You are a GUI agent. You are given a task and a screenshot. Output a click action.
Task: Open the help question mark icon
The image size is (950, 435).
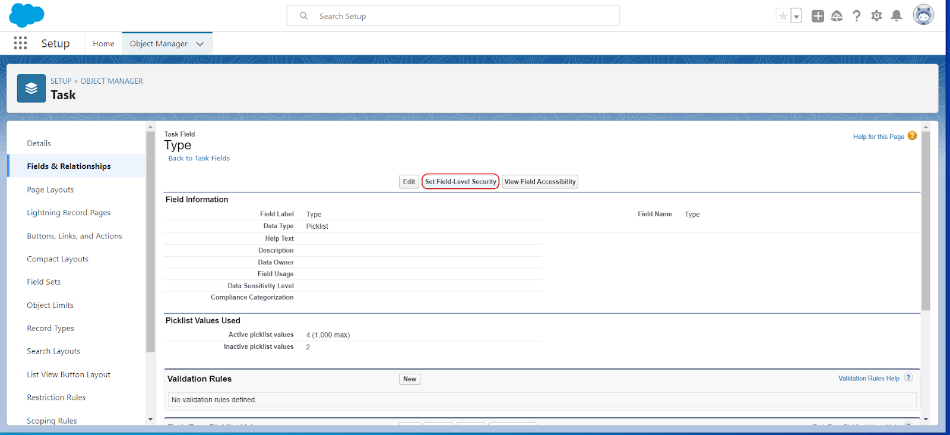(856, 16)
